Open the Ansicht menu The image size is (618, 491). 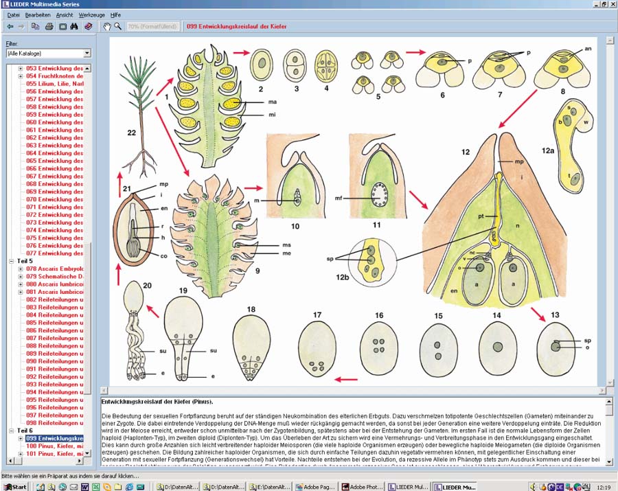pos(65,14)
